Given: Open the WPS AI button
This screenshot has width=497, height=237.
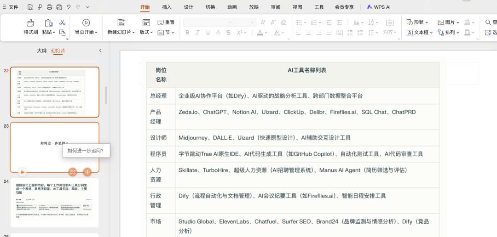Looking at the screenshot, I should (378, 7).
